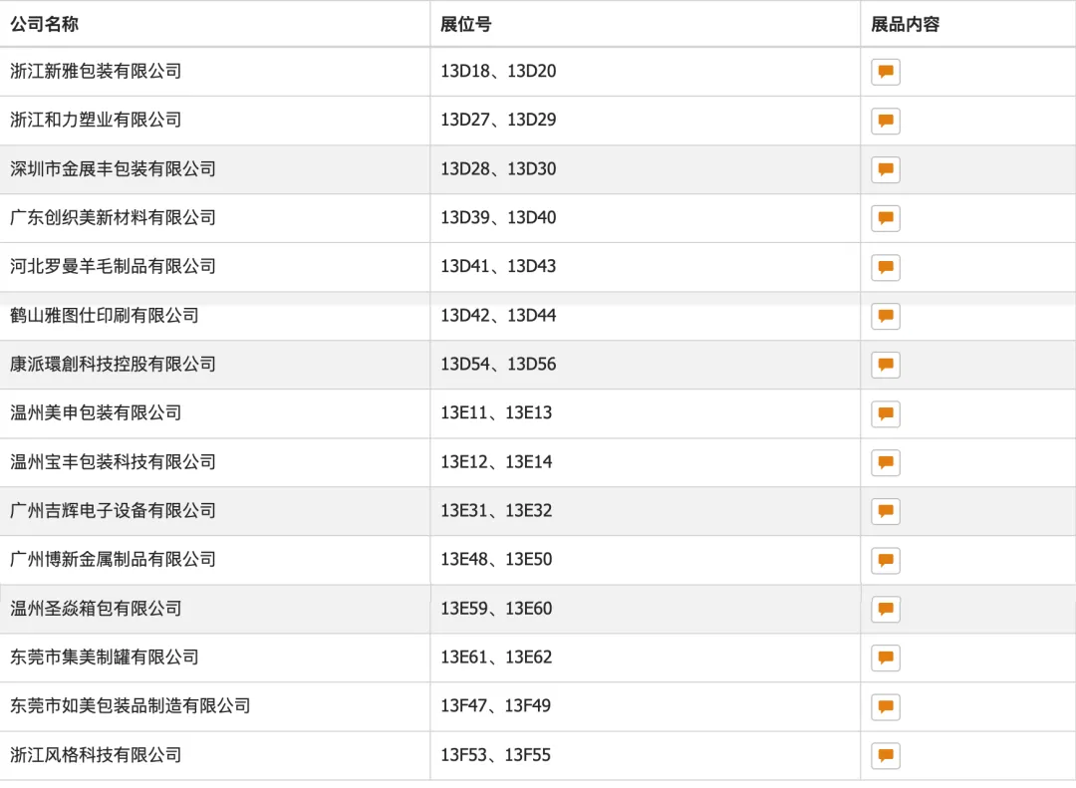Select company name 浙江新雅包装有限公司
1076x788 pixels.
pos(96,71)
